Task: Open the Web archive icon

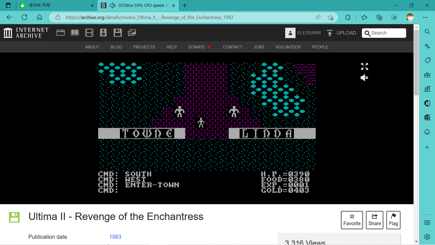Action: [x=60, y=33]
